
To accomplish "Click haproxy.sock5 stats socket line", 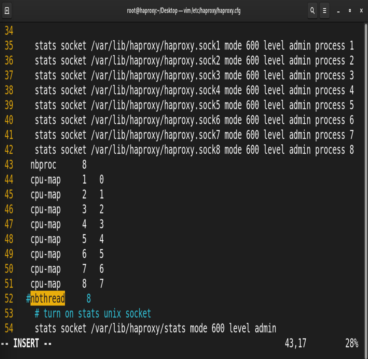I will (x=194, y=105).
